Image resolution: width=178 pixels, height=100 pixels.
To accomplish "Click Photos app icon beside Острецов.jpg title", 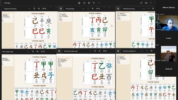I will pyautogui.click(x=61, y=9).
